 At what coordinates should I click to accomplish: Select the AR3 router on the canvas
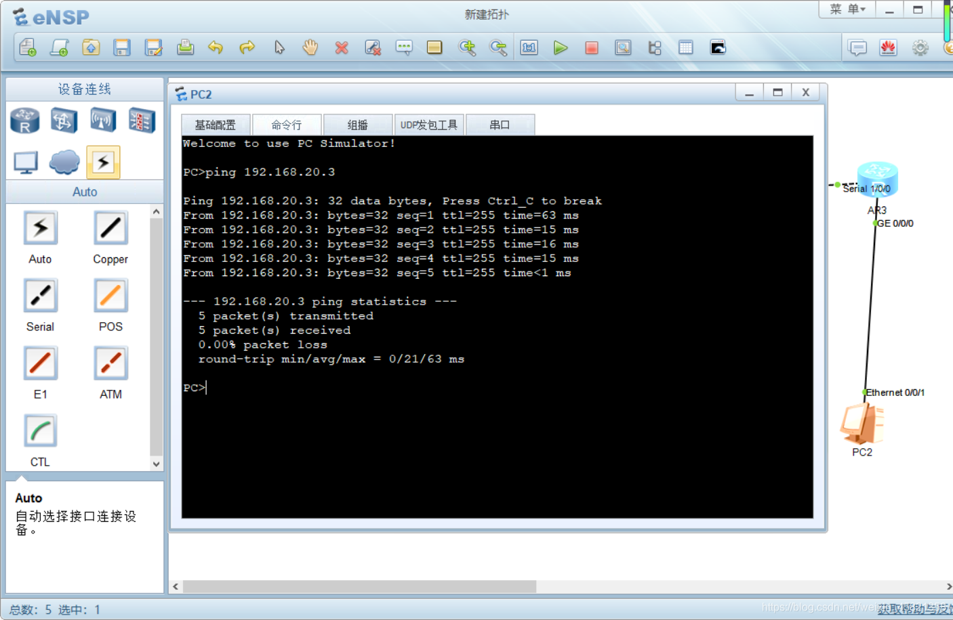coord(877,179)
